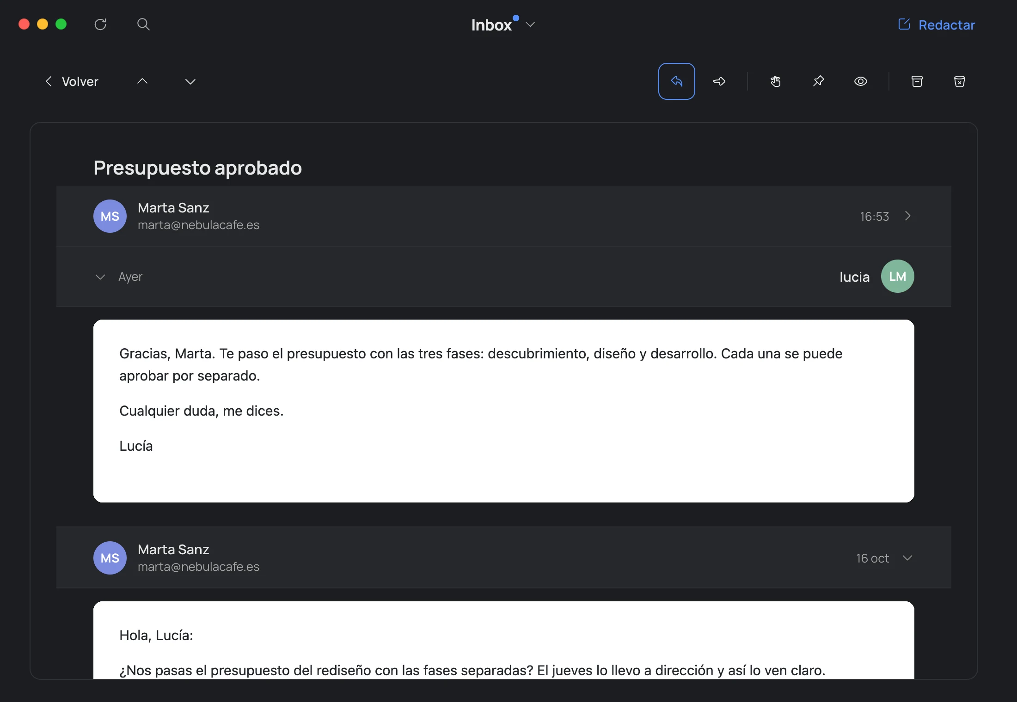Screen dimensions: 1017x702
Task: Go to previous message with up arrow
Action: (142, 81)
